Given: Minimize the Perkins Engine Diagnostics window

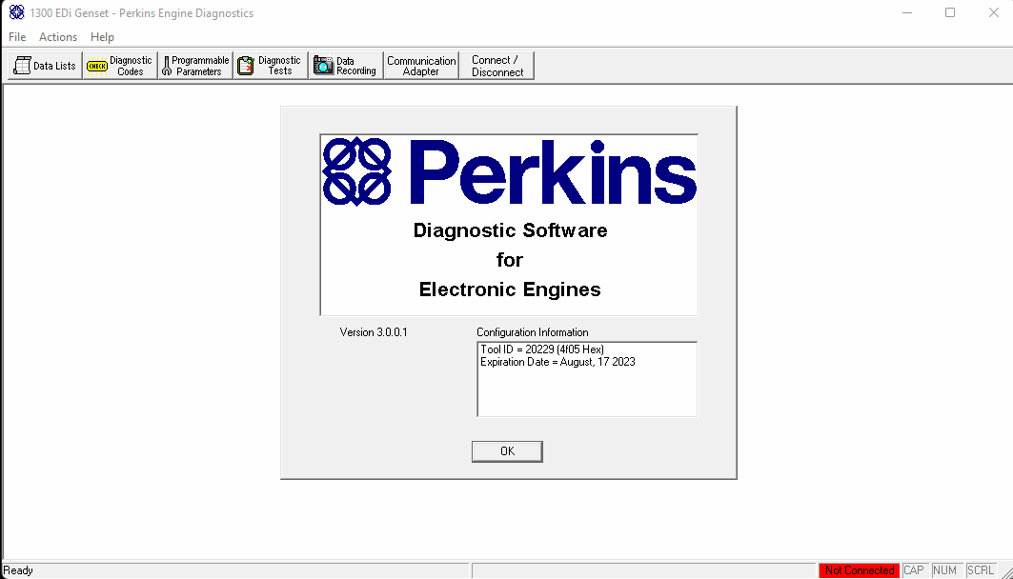Looking at the screenshot, I should pyautogui.click(x=907, y=13).
